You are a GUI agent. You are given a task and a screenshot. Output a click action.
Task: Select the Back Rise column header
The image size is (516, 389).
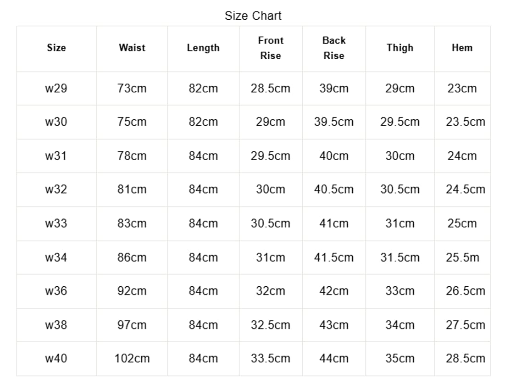point(334,48)
